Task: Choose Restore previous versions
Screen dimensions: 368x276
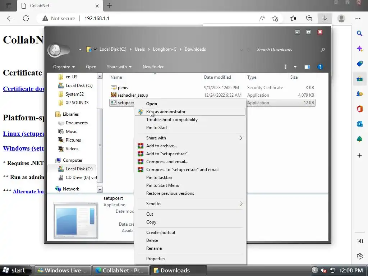Action: pyautogui.click(x=190, y=193)
